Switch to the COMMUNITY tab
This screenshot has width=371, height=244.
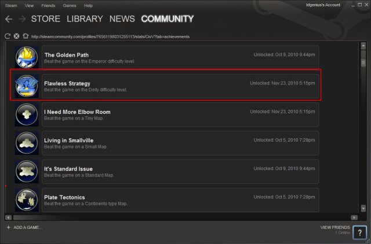point(168,19)
